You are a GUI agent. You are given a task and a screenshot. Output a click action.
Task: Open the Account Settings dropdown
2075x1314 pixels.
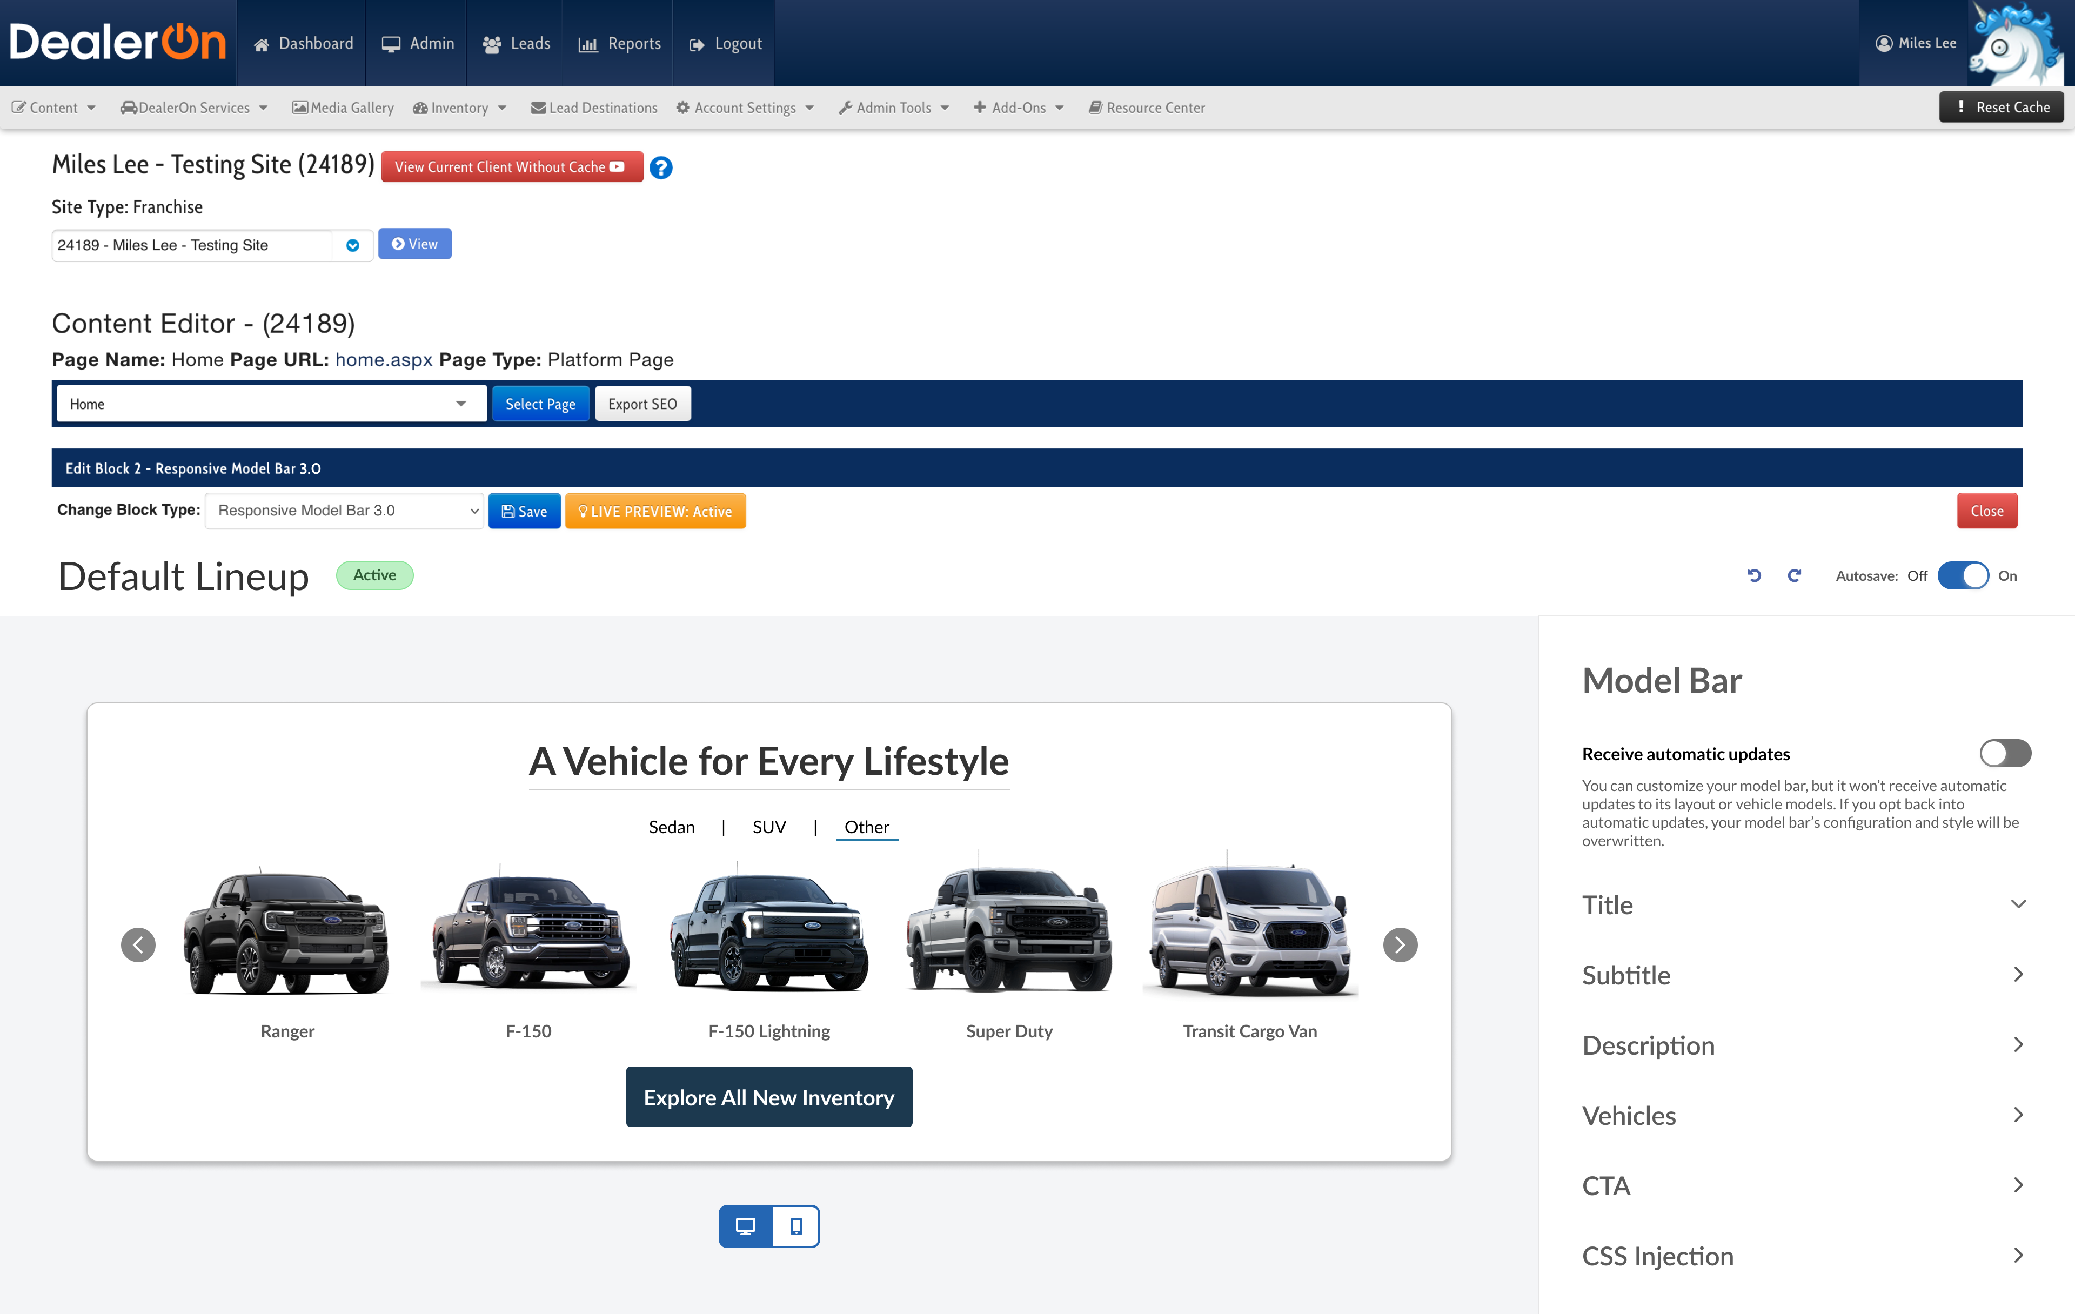pos(745,108)
